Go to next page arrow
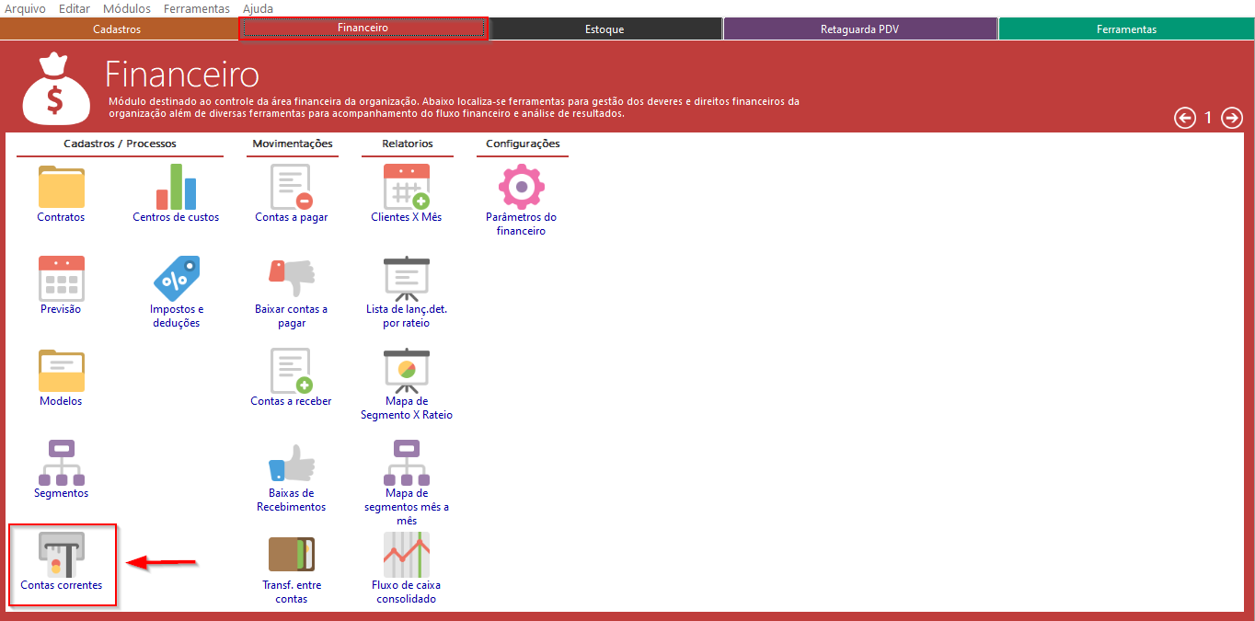The height and width of the screenshot is (621, 1255). (x=1232, y=118)
